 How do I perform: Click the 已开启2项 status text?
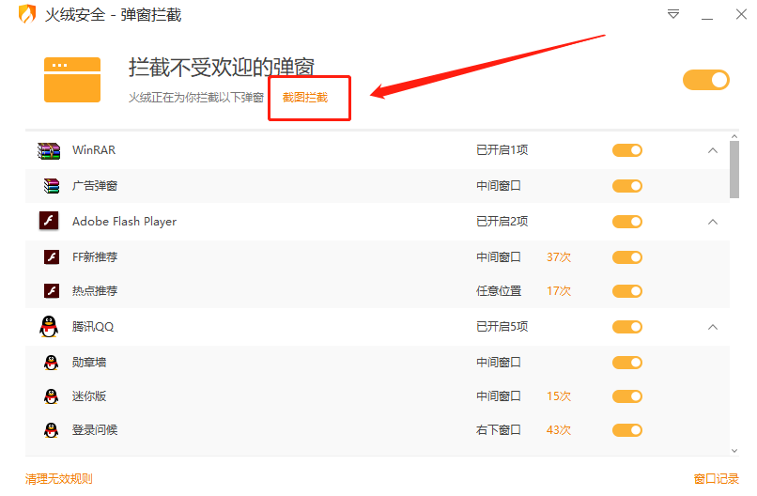click(x=502, y=222)
